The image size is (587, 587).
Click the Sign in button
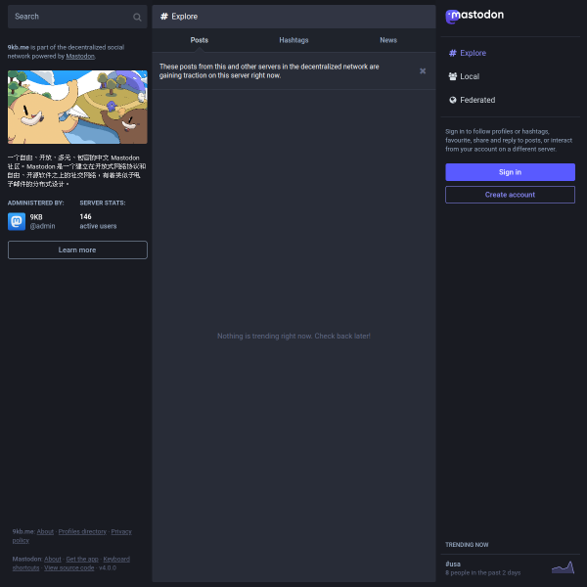(510, 172)
